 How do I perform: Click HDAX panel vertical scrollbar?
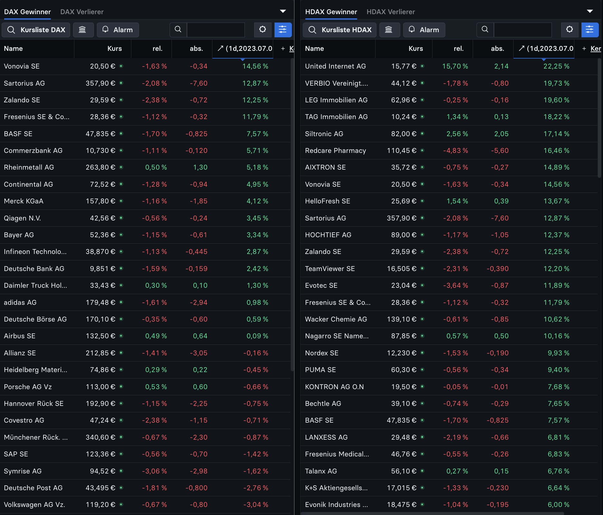(599, 118)
